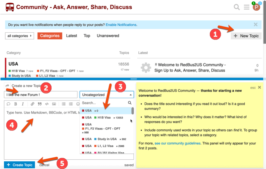Close the yellow welcome tip panel X

pos(259,87)
